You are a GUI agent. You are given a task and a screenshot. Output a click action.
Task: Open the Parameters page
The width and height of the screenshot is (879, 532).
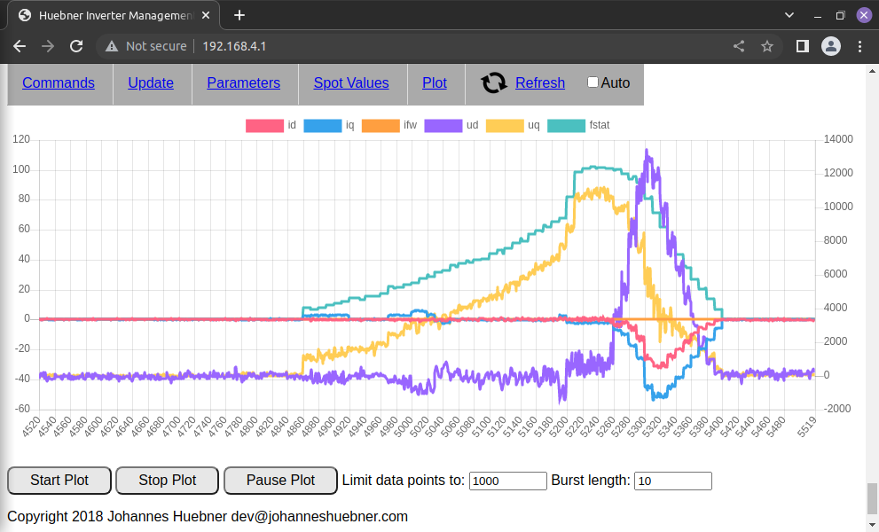click(243, 83)
